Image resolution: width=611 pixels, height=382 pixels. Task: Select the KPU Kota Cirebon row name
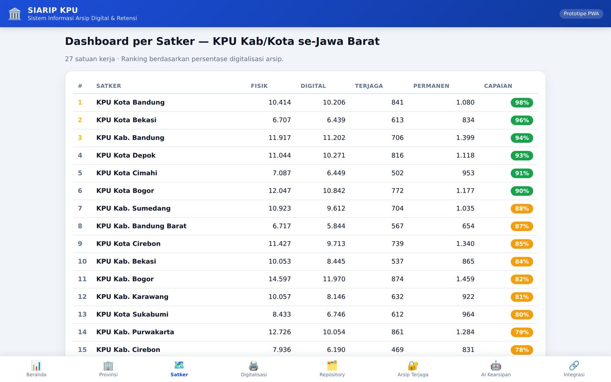tap(128, 244)
